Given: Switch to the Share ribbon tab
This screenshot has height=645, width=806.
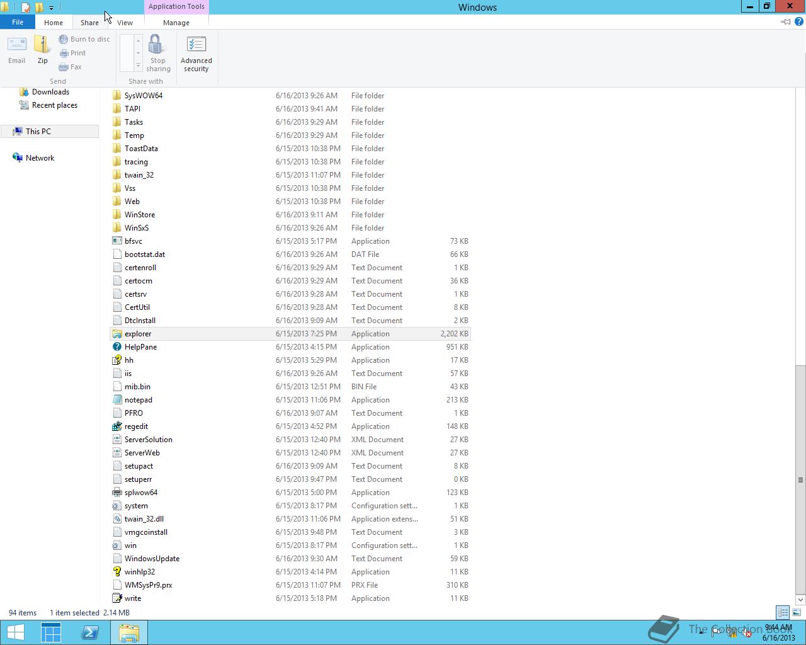Looking at the screenshot, I should (89, 22).
